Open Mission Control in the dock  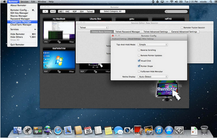coord(38,130)
